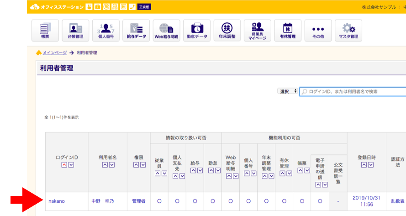This screenshot has width=406, height=216.
Task: Sort 利用者名 column descending
Action: tap(112, 165)
